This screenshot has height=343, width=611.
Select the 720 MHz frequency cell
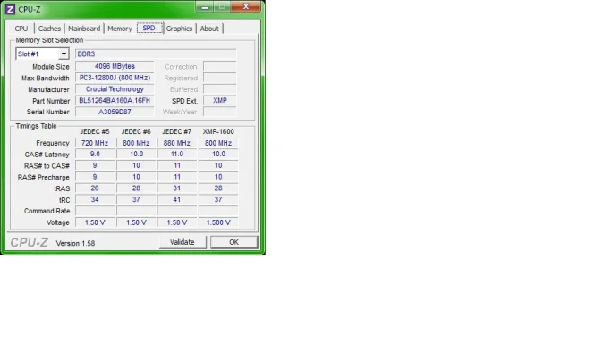(x=95, y=143)
